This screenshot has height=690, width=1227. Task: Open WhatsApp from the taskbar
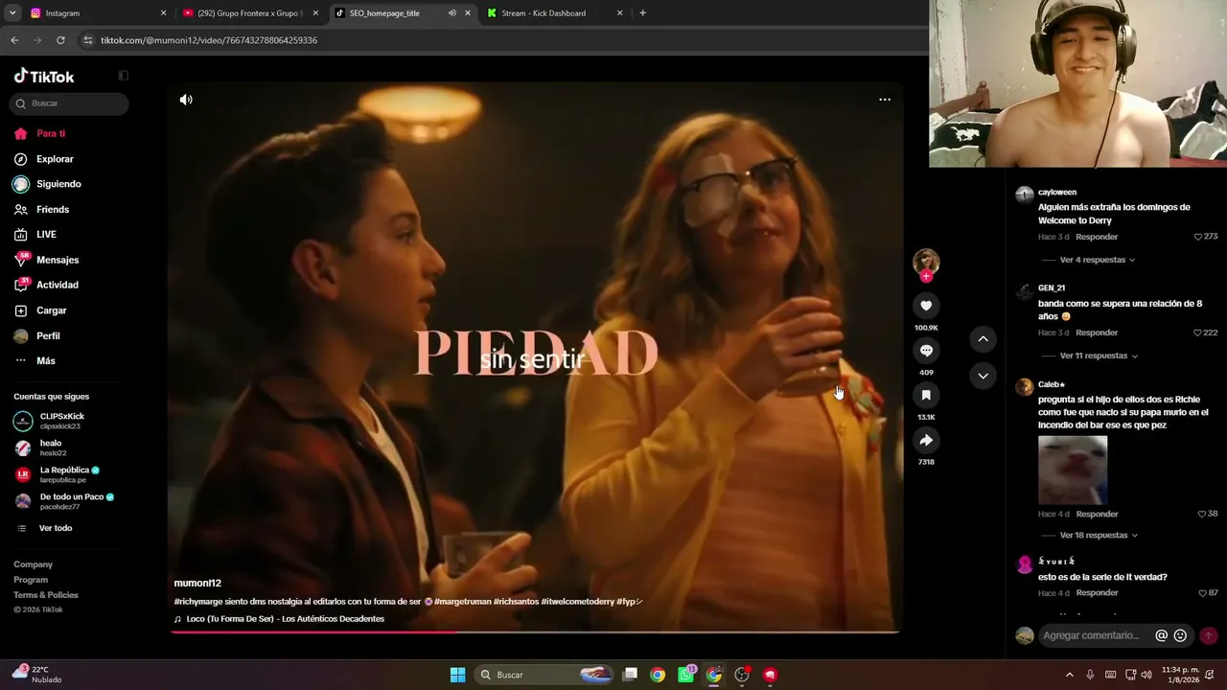pyautogui.click(x=685, y=675)
